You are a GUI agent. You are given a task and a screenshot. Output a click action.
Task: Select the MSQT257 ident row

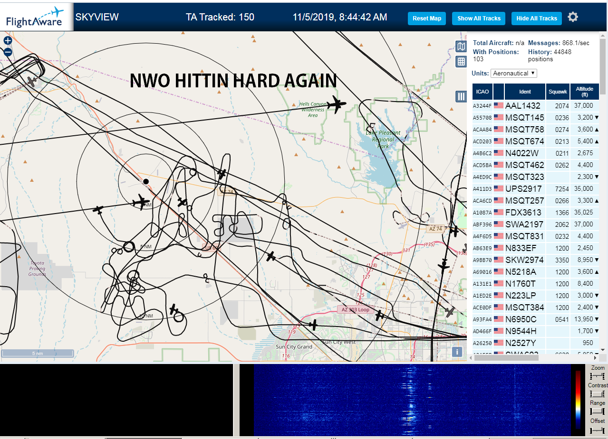tap(536, 200)
